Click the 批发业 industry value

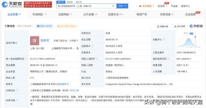[x=109, y=72]
